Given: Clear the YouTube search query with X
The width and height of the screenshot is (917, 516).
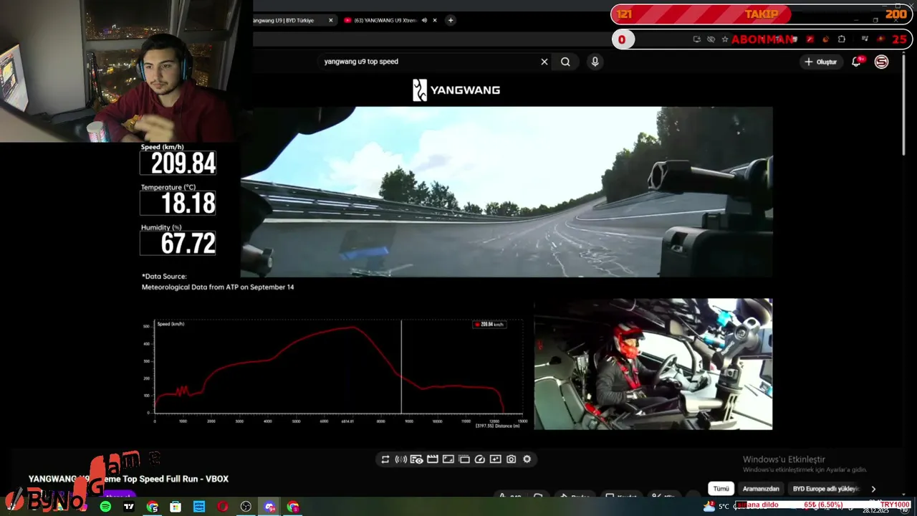Looking at the screenshot, I should (544, 62).
